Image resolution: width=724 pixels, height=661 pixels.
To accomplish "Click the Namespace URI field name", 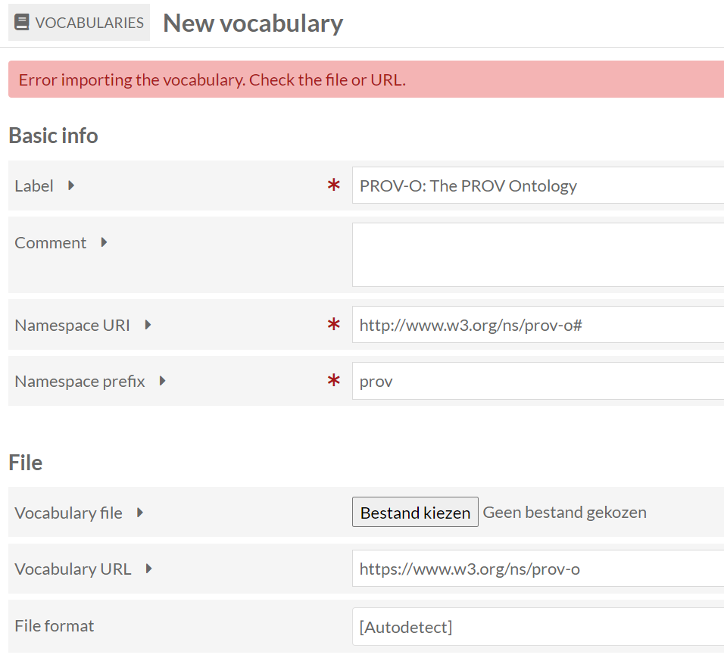I will [x=73, y=326].
